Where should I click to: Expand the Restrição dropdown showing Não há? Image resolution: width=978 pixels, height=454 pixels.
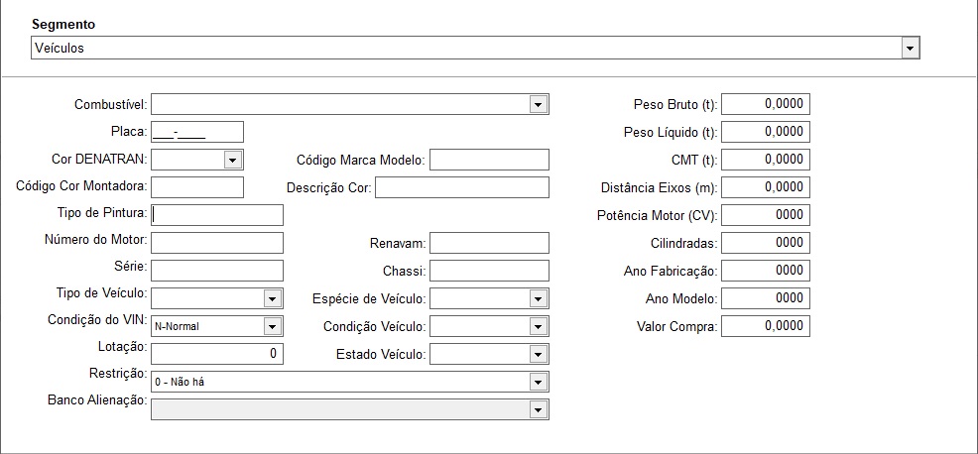coord(350,382)
